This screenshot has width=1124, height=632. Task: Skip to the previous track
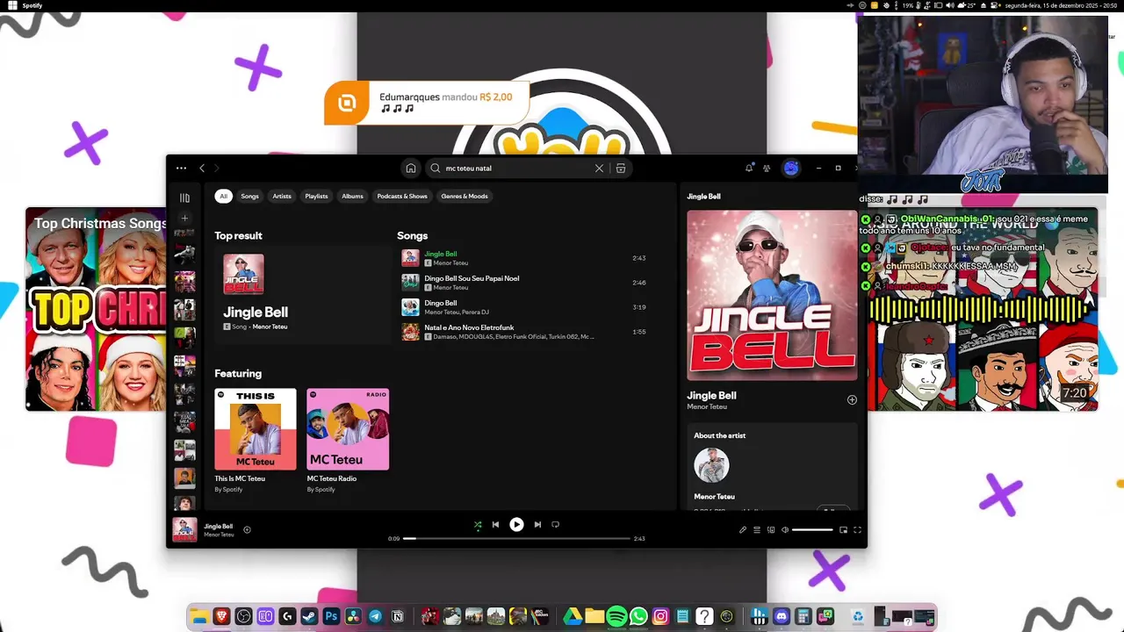495,525
